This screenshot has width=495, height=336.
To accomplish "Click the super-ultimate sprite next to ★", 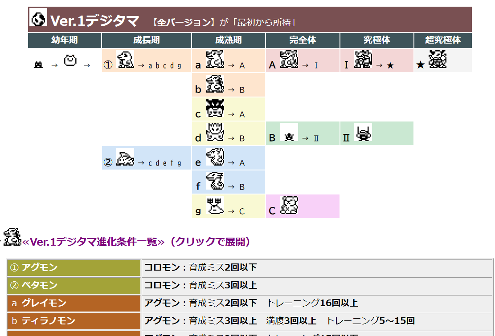I will pos(438,59).
